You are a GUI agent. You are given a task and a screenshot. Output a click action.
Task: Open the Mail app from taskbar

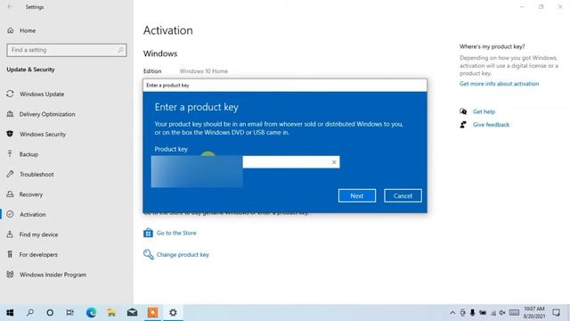[133, 312]
